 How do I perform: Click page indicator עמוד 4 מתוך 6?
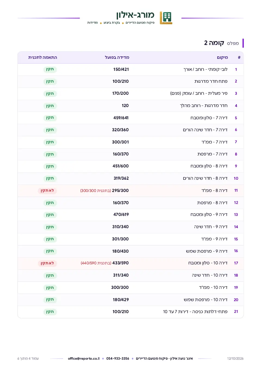click(28, 359)
